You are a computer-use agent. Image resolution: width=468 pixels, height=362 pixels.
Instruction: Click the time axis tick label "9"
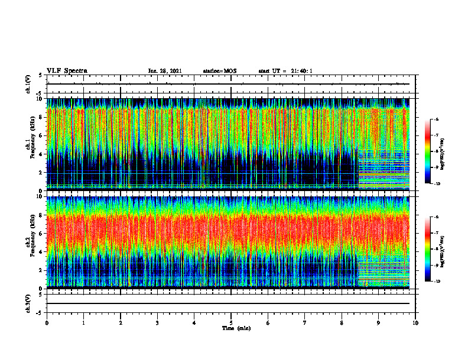[378, 323]
